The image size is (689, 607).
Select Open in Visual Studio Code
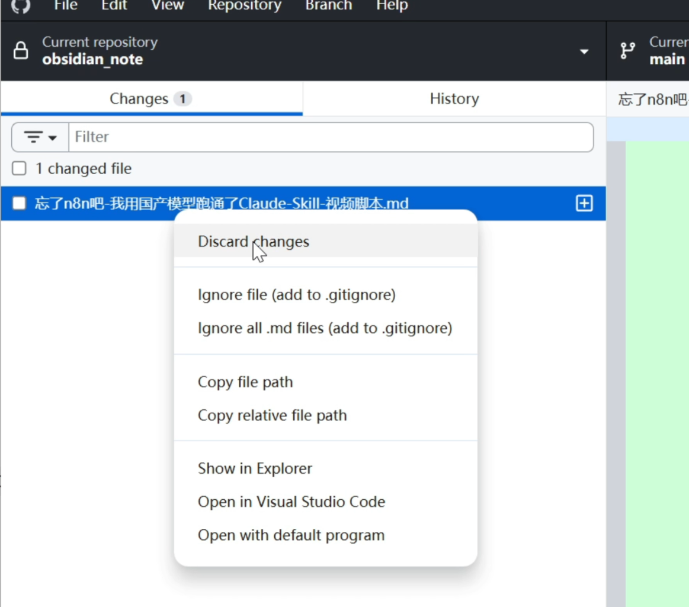point(326,502)
